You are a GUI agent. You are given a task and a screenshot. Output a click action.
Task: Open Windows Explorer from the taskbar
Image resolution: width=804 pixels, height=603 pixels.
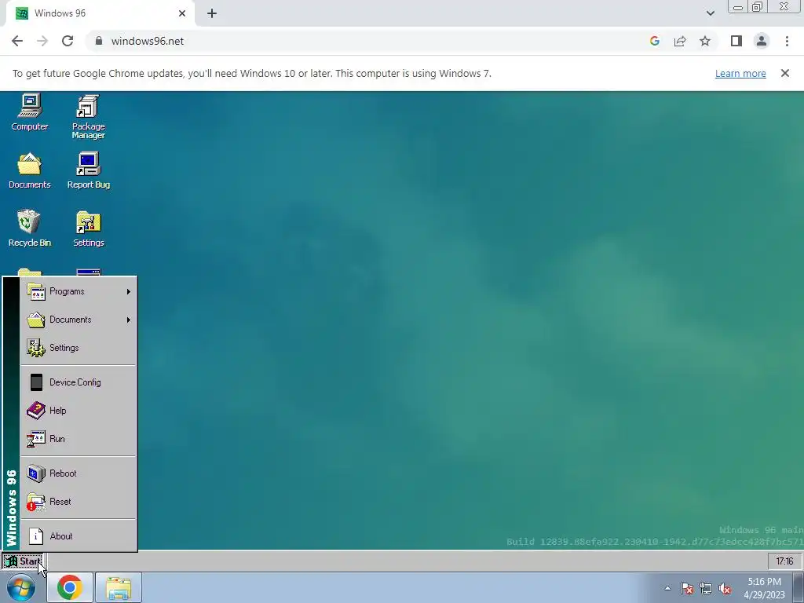(x=119, y=587)
